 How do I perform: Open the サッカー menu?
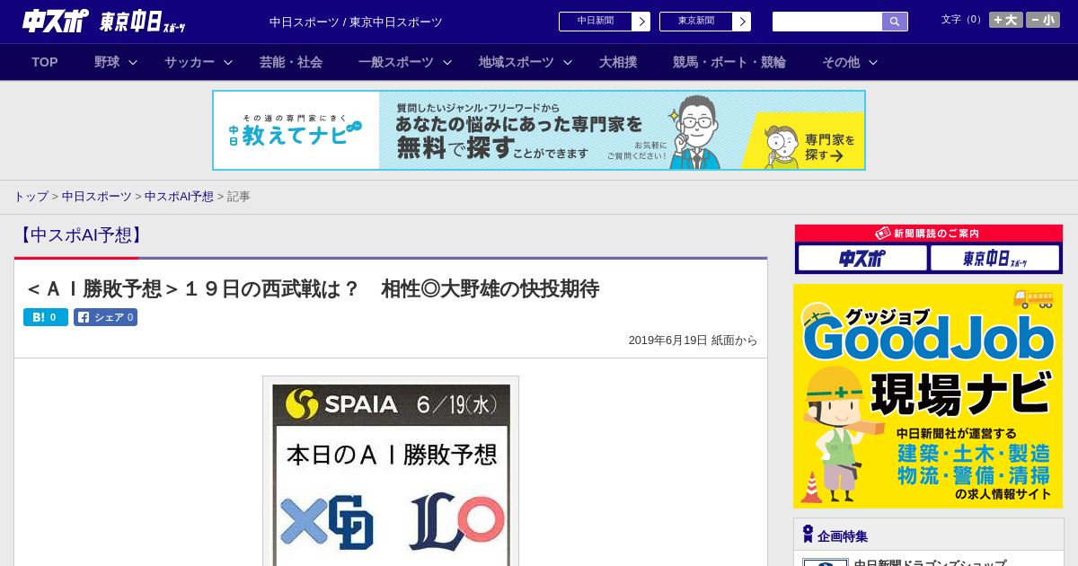pyautogui.click(x=190, y=62)
